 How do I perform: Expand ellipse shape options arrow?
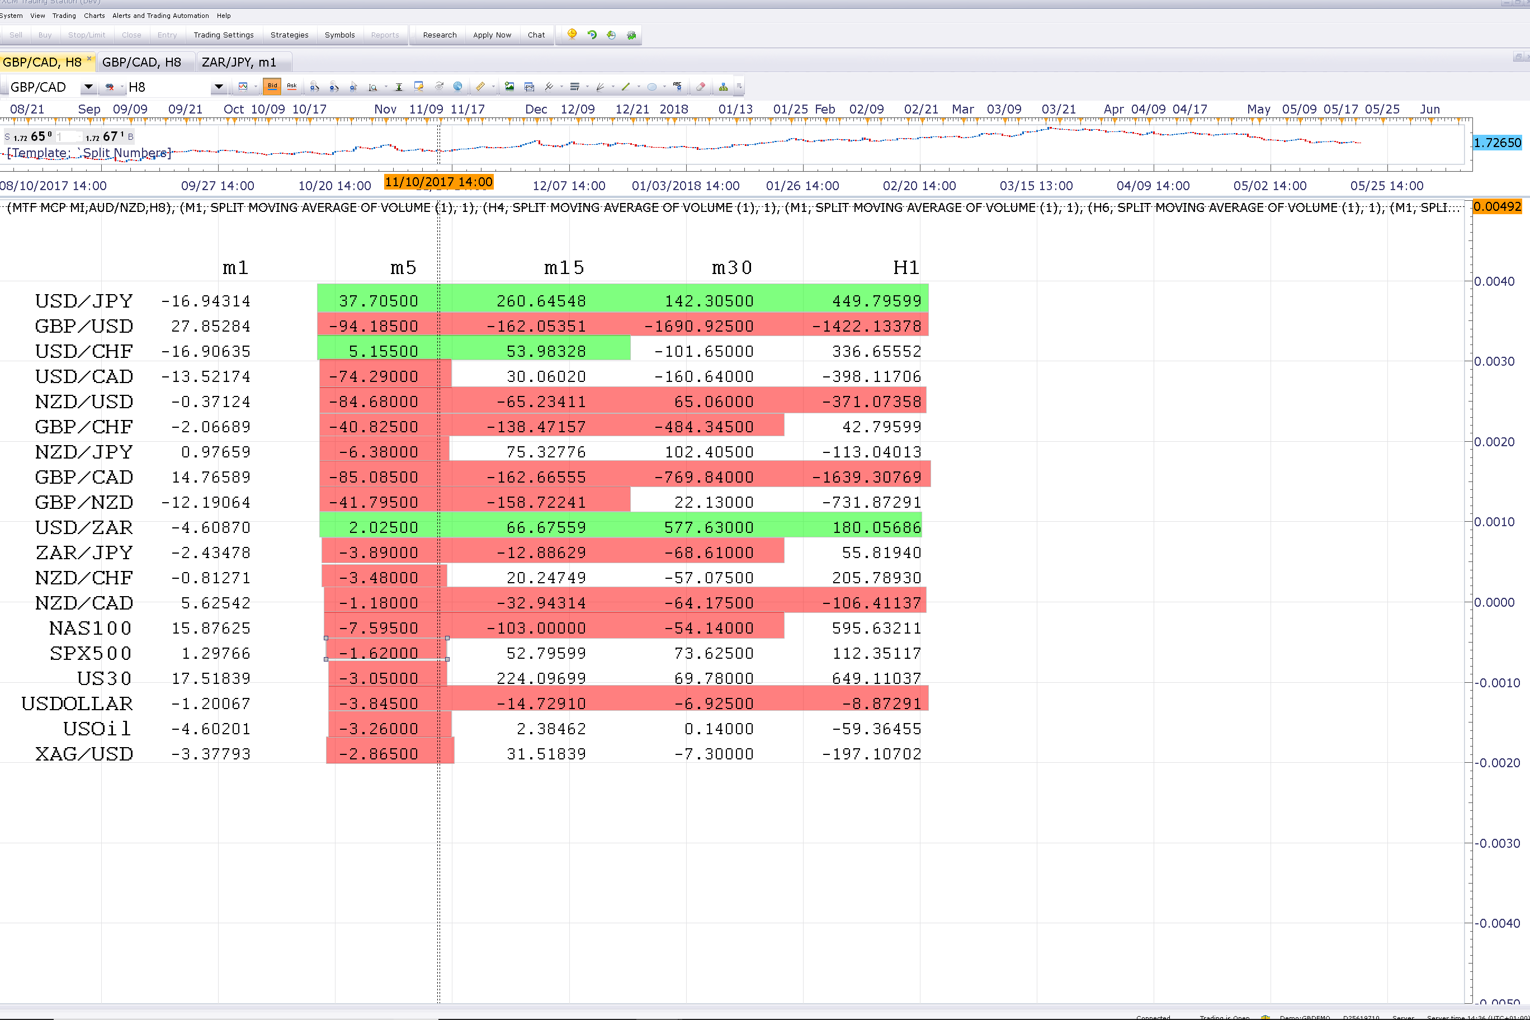point(664,87)
